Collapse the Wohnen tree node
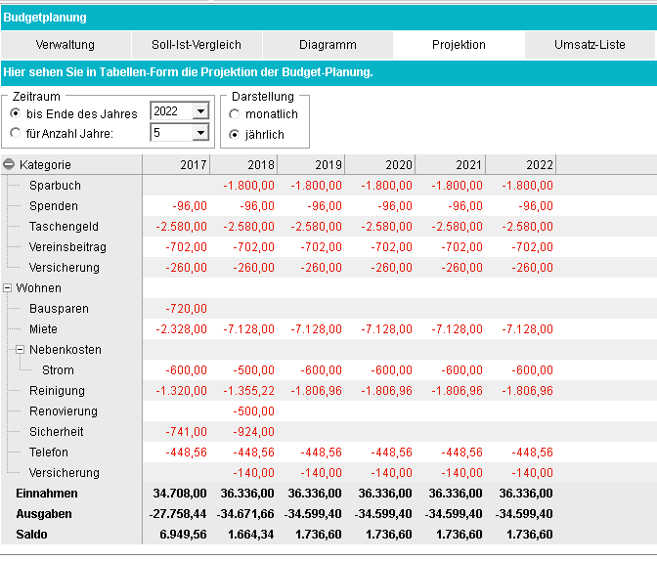 [7, 288]
